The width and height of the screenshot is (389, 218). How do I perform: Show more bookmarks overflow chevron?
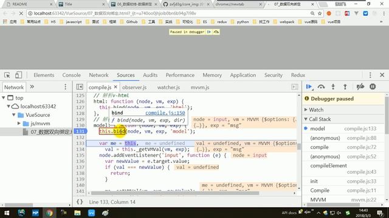click(381, 22)
